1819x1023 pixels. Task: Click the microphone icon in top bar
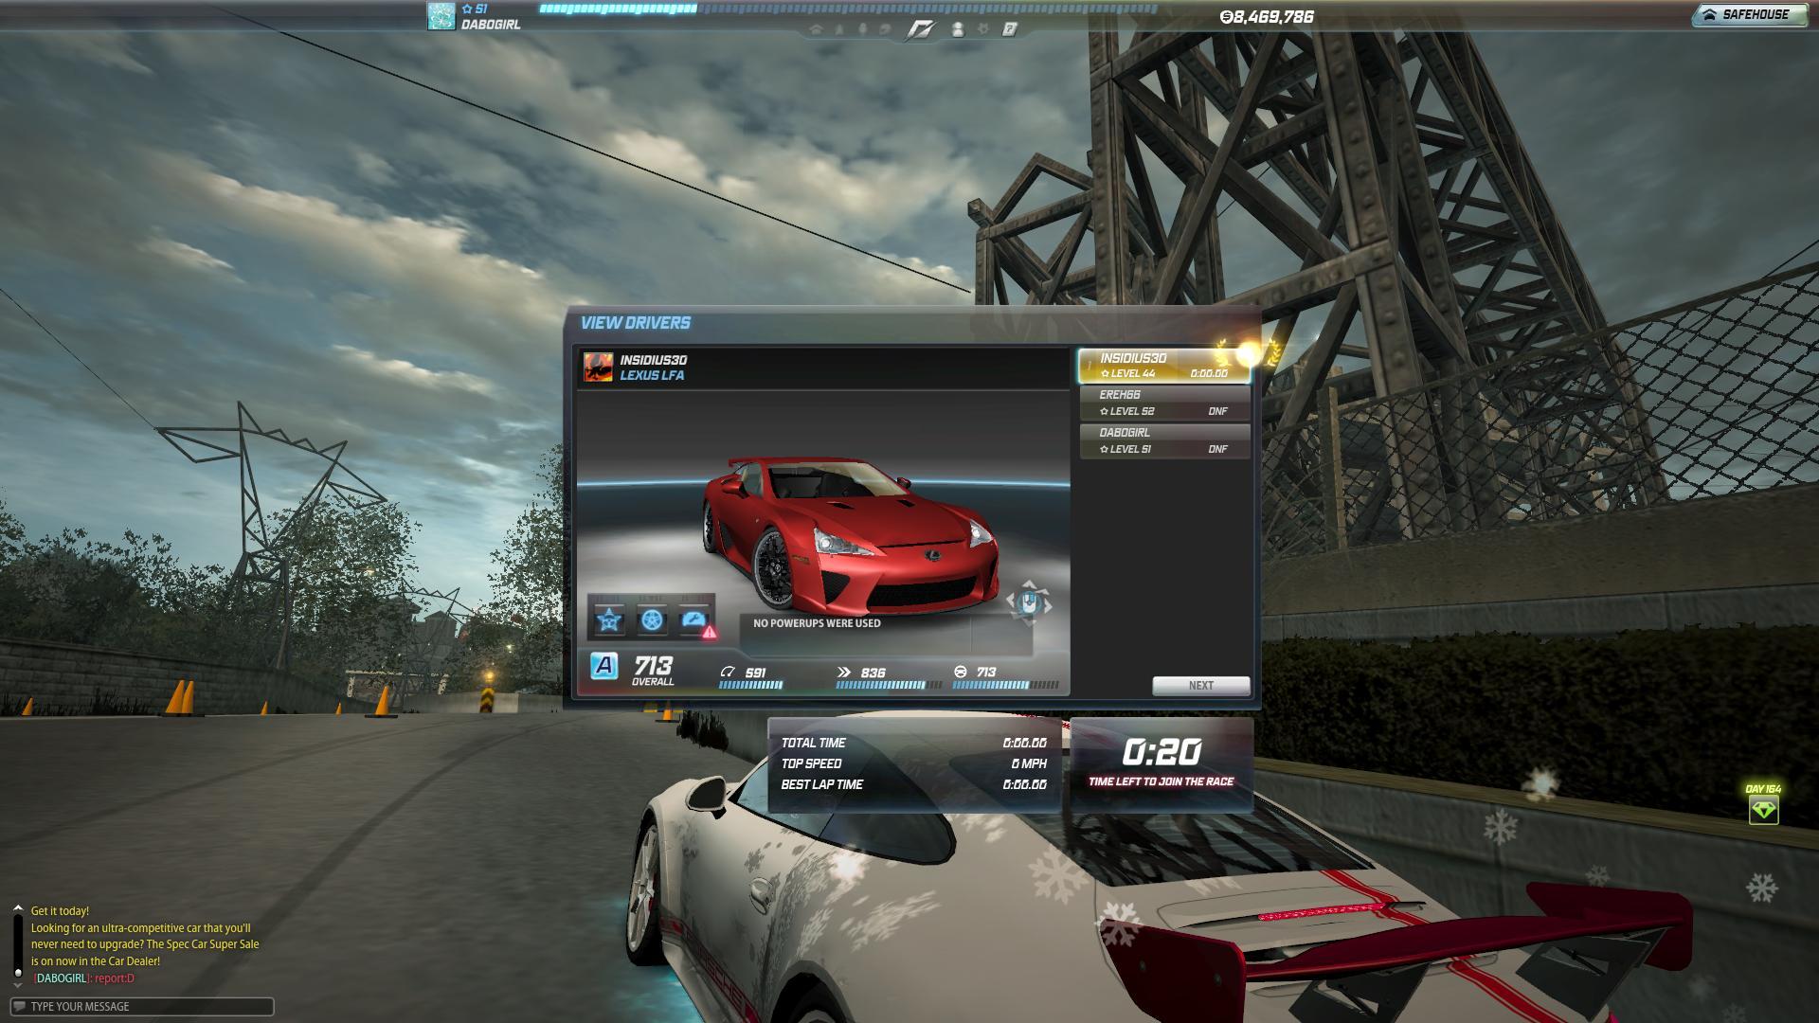coord(863,29)
